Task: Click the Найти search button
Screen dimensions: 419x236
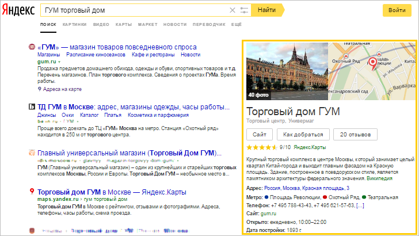Action: point(266,10)
